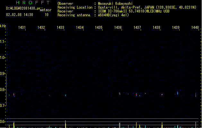Click the 1435 time axis label

pos(99,28)
